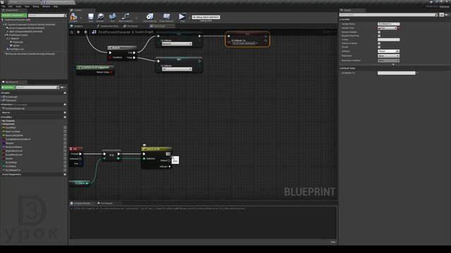
Task: Collapse the Variable section in Details
Action: [x=340, y=20]
